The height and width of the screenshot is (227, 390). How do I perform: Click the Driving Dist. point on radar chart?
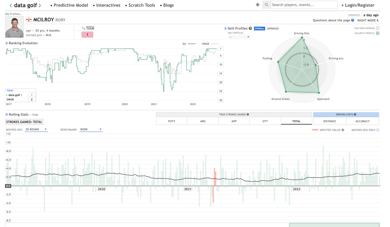tap(302, 38)
